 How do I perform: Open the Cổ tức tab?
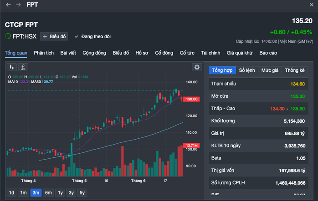(x=187, y=53)
